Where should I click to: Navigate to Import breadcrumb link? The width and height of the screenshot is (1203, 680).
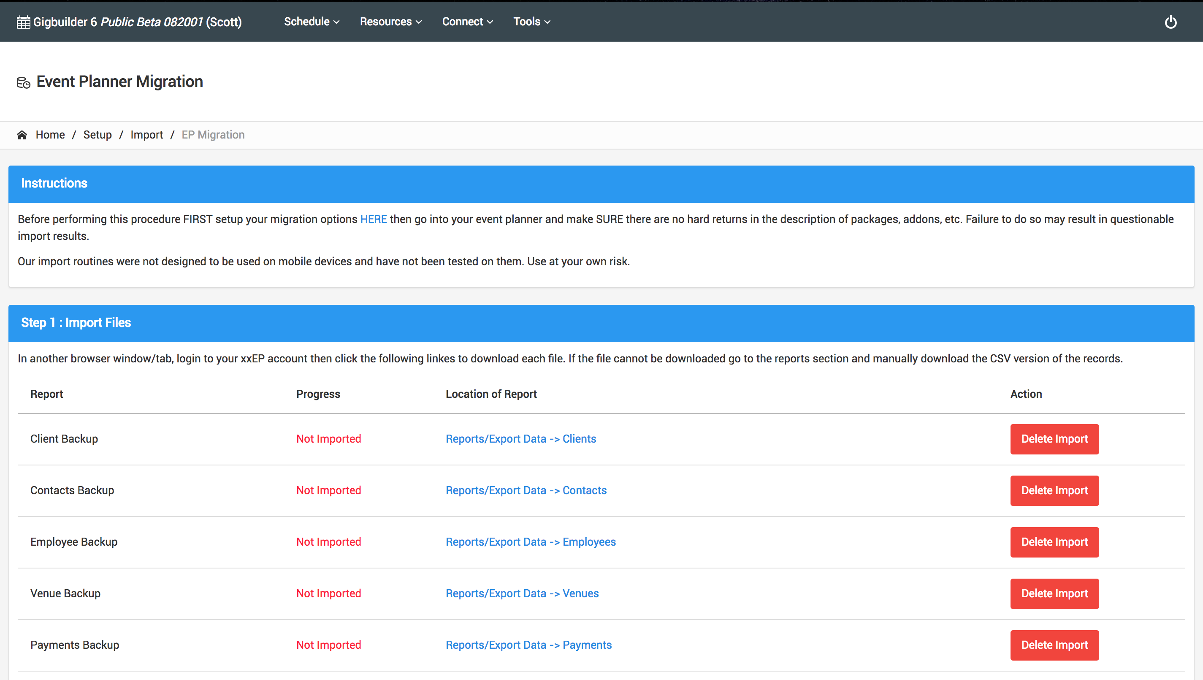click(146, 135)
